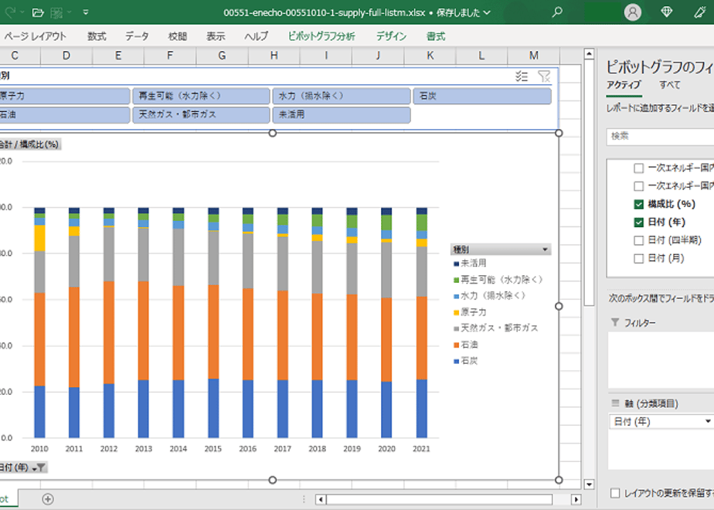Go to the ピボットグラフ分析 tab

pos(321,36)
